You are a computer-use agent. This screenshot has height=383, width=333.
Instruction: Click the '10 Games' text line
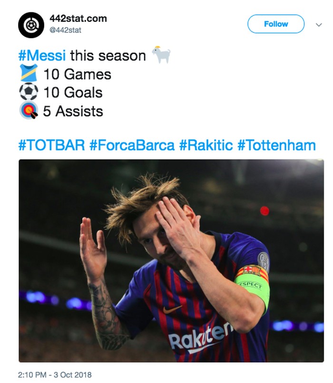point(77,74)
